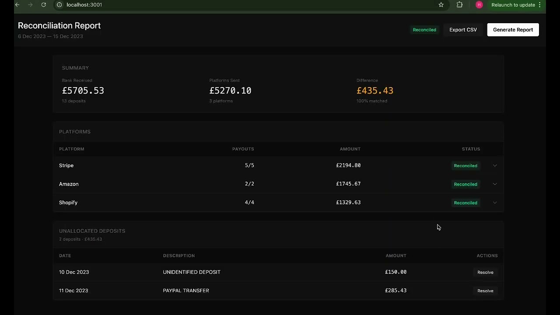Open the browser extensions puzzle icon
The height and width of the screenshot is (315, 560).
(x=459, y=5)
